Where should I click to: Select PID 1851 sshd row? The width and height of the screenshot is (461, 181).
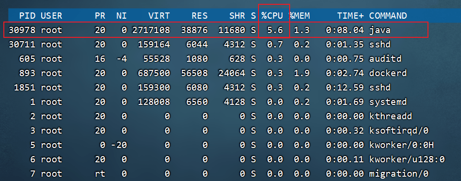[x=25, y=88]
